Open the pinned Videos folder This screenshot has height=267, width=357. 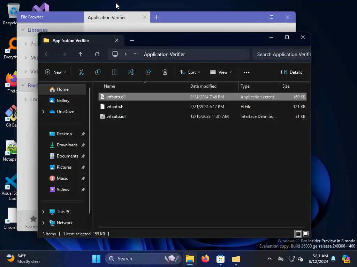(x=63, y=189)
